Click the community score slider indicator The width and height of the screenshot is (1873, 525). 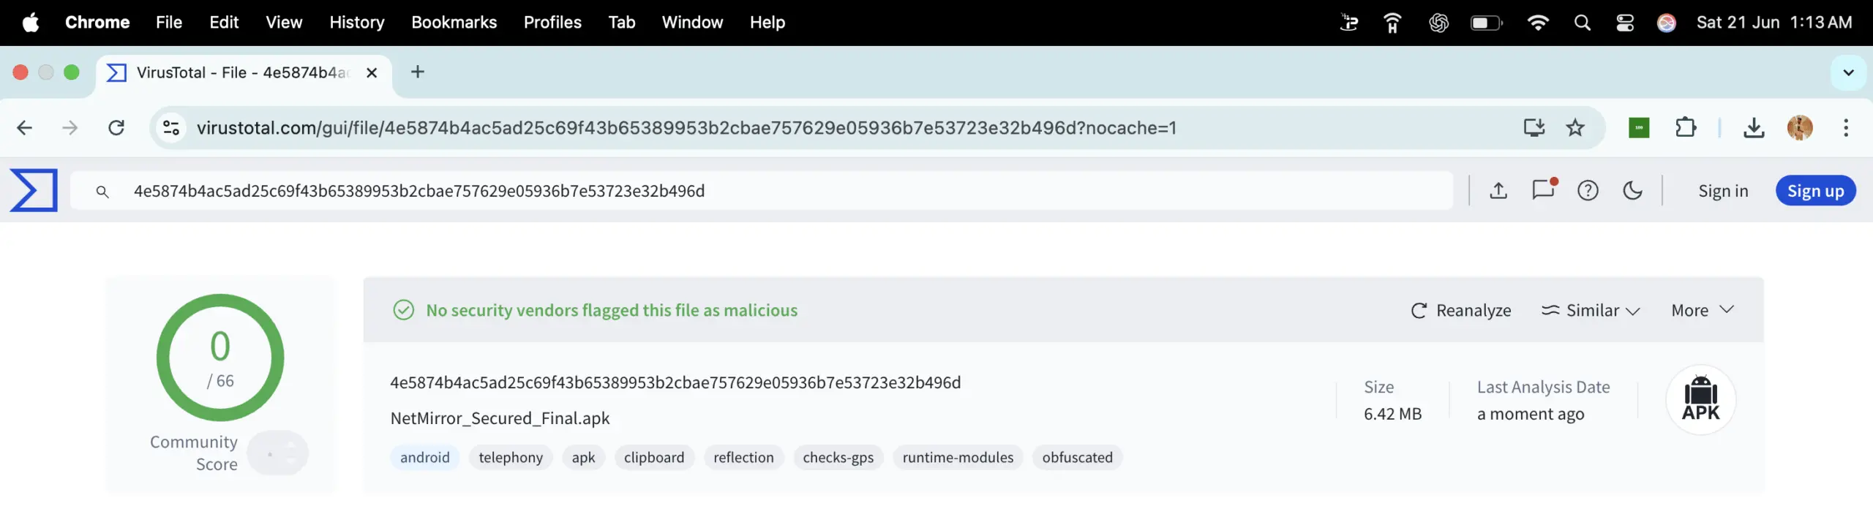click(x=277, y=453)
